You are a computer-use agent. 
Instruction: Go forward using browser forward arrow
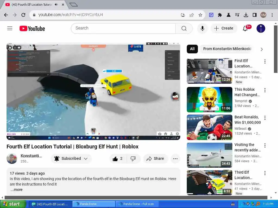15,15
